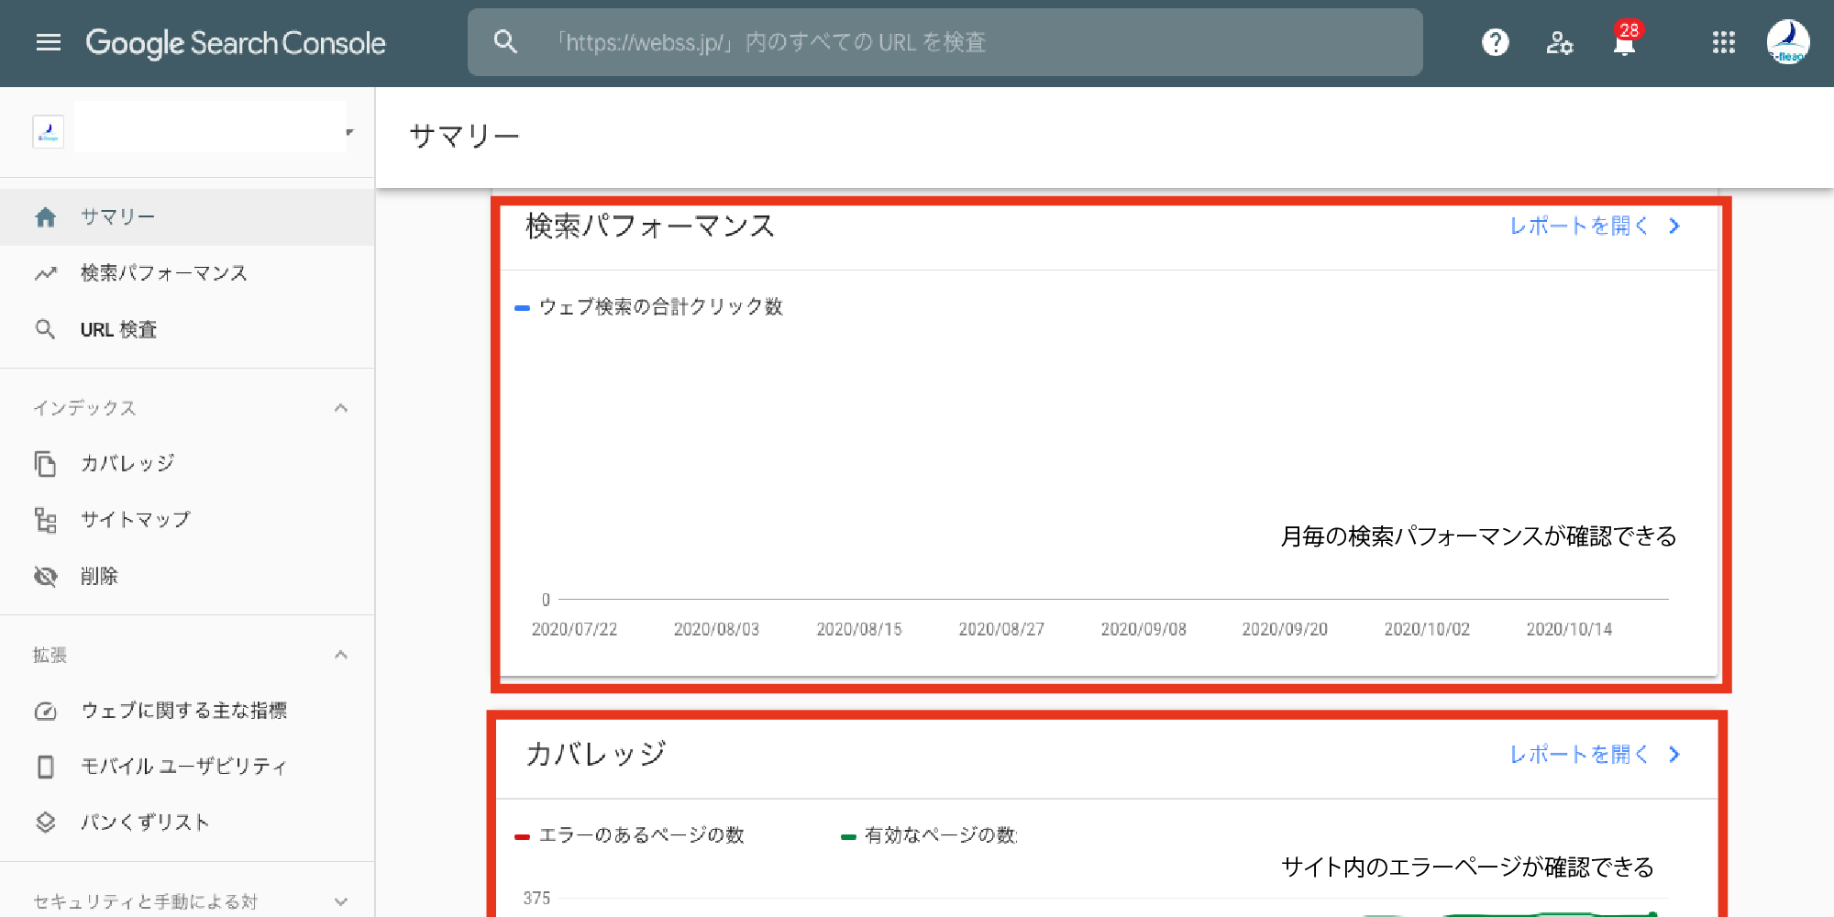Open パンくずリスト report

pos(187,823)
